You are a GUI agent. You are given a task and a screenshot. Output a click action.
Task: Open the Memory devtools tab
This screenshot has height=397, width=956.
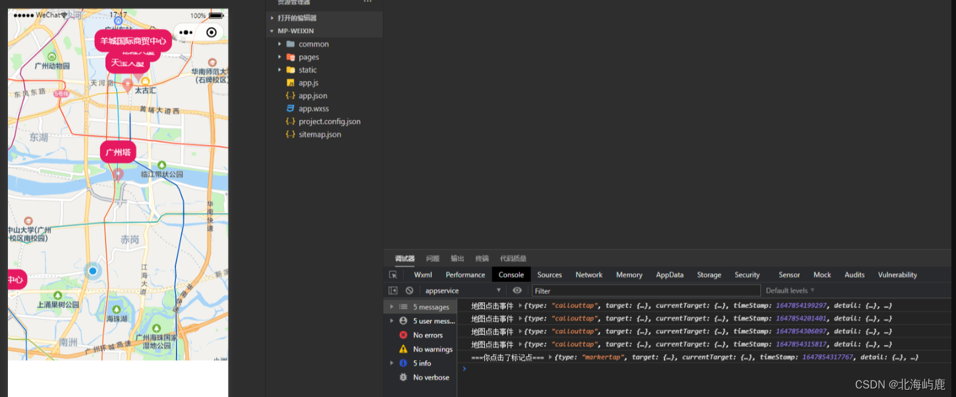tap(629, 275)
